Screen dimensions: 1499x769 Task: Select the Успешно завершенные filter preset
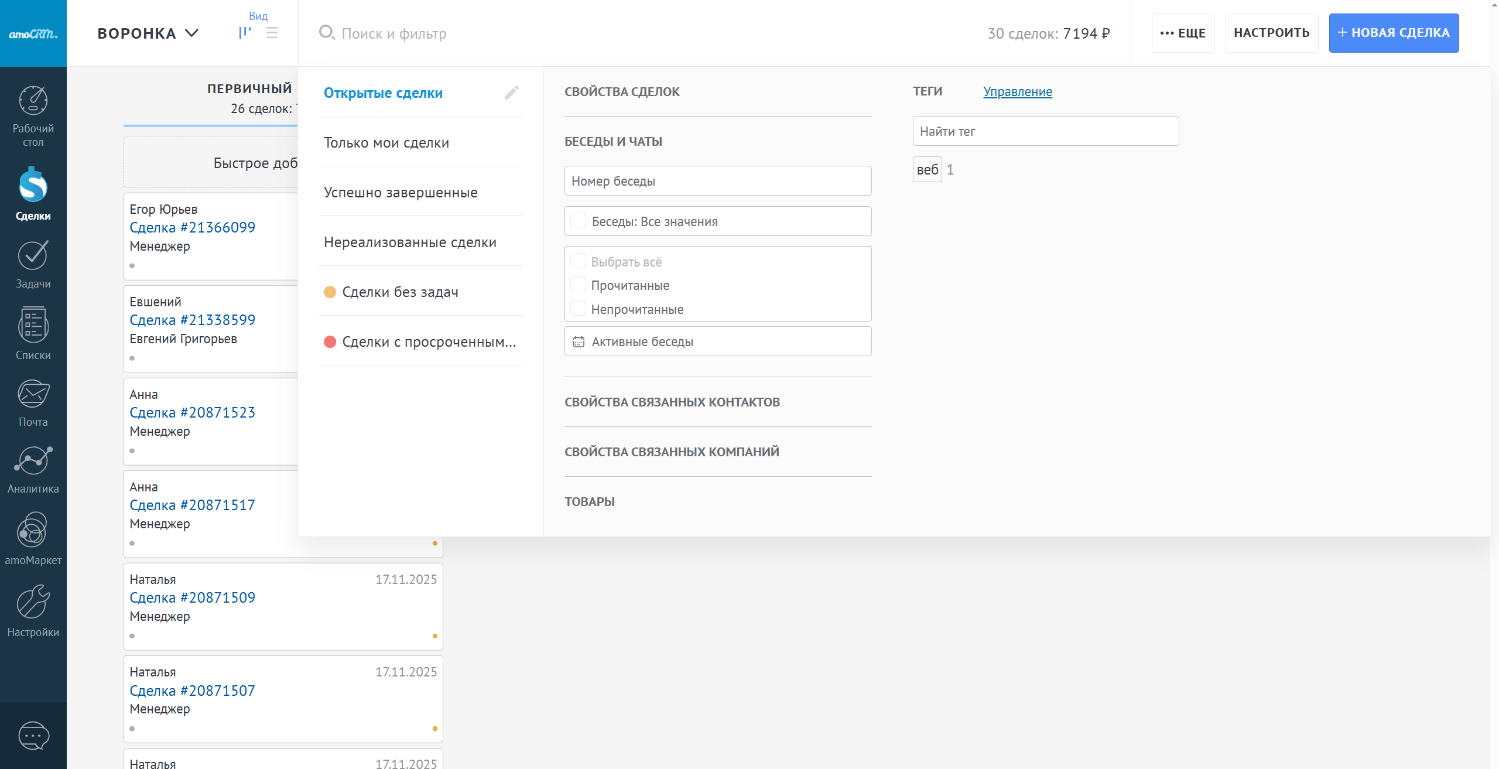tap(401, 192)
